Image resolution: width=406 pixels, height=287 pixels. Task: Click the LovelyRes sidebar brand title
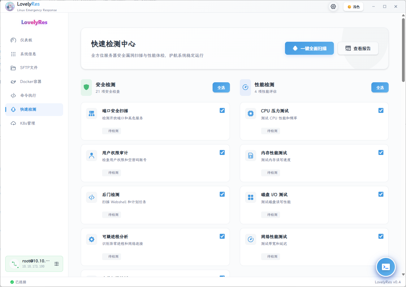[x=34, y=22]
